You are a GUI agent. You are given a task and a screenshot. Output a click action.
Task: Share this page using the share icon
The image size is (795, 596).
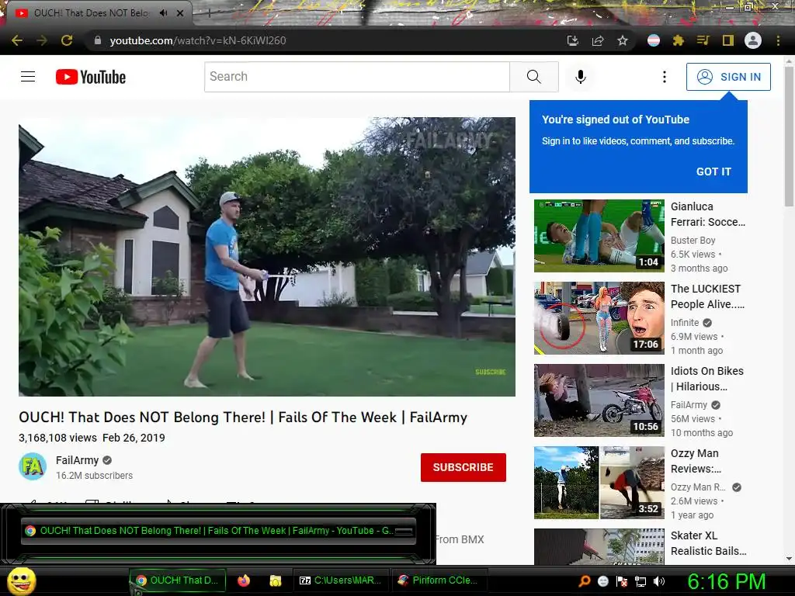(598, 40)
